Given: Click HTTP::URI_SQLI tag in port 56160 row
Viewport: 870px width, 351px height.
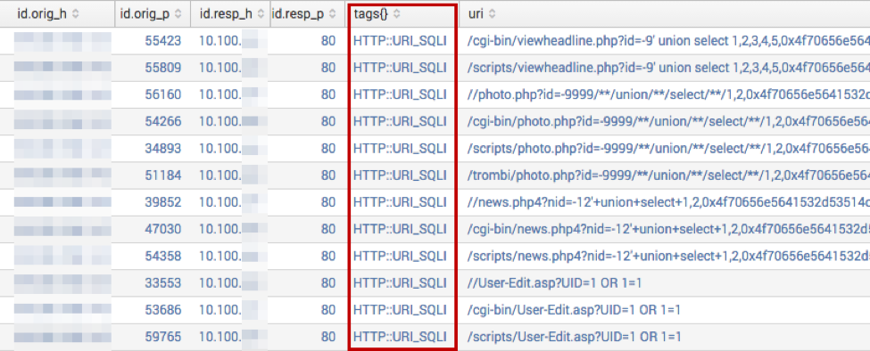Looking at the screenshot, I should click(x=400, y=94).
